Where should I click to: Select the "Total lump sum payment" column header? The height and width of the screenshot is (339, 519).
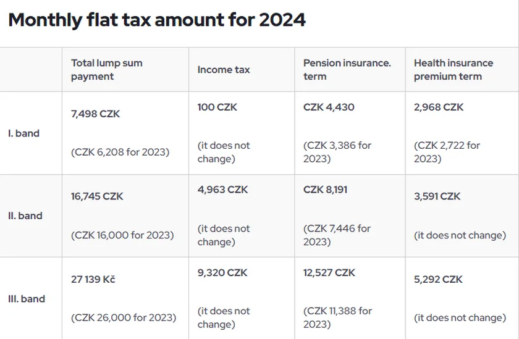106,70
